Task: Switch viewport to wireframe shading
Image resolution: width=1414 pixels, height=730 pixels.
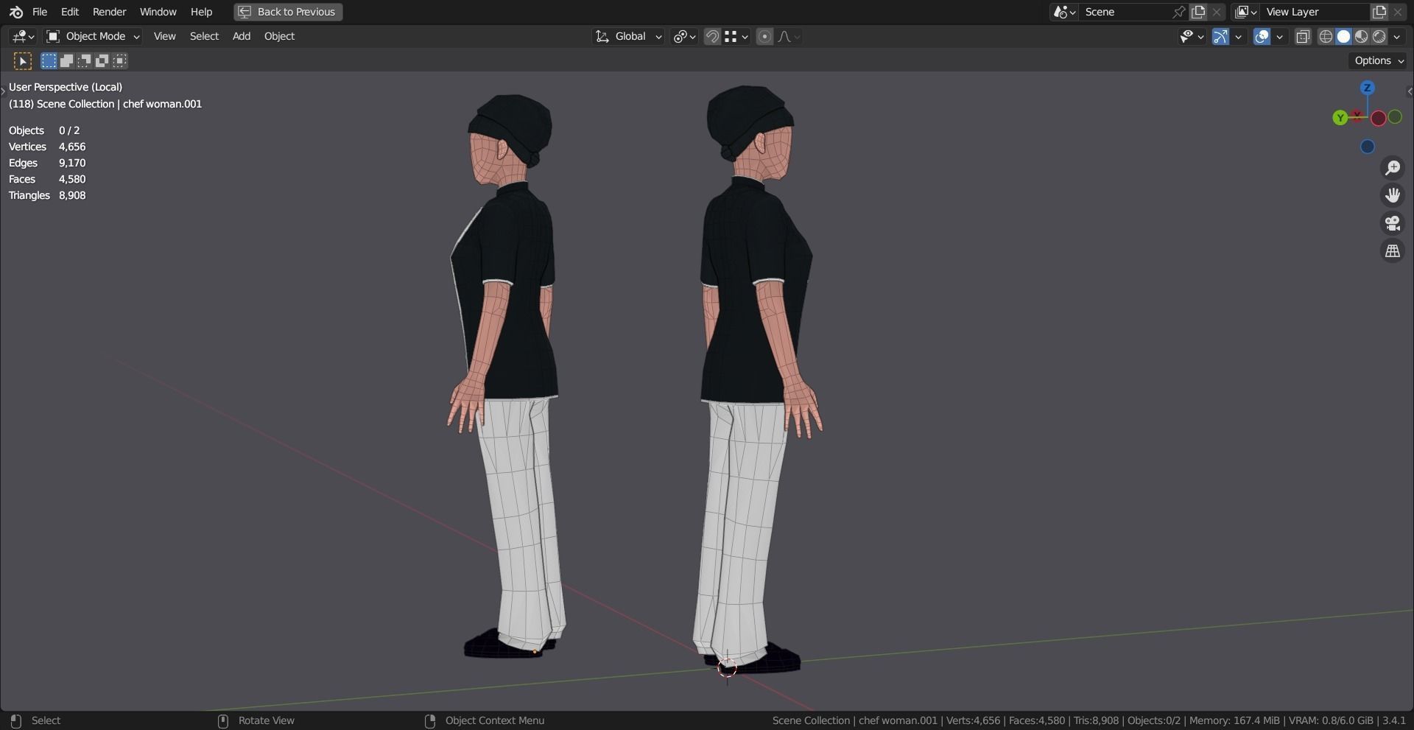Action: pyautogui.click(x=1325, y=36)
